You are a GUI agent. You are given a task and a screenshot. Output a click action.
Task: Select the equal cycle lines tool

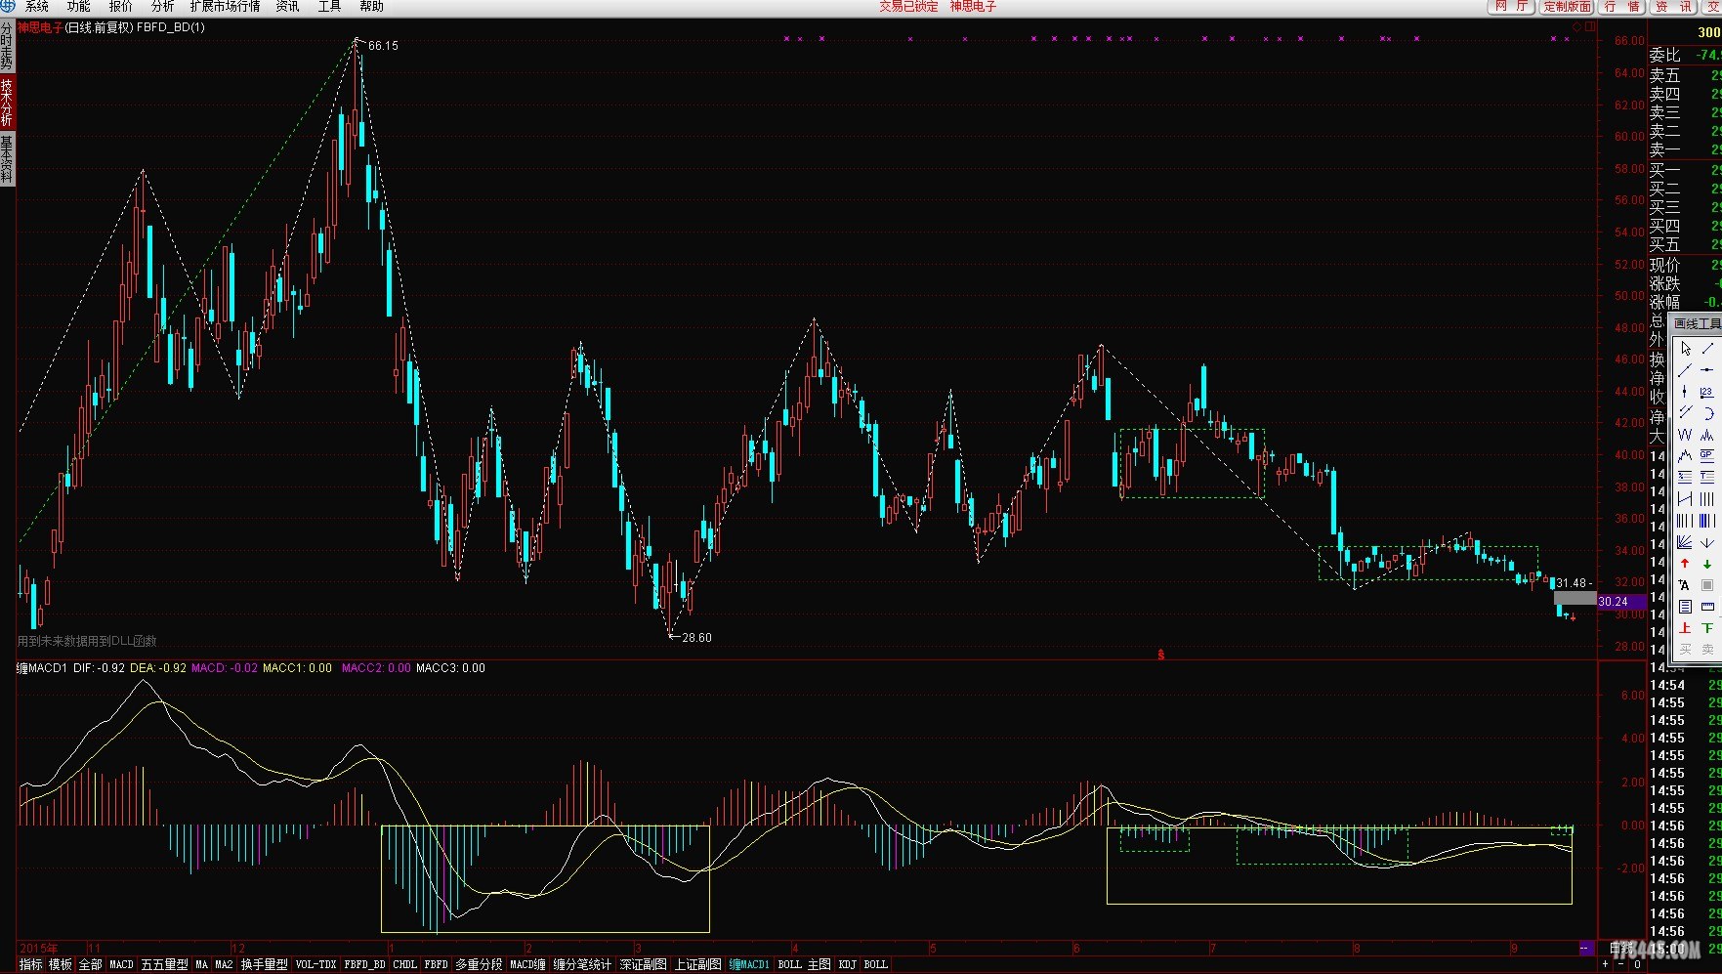click(1707, 499)
